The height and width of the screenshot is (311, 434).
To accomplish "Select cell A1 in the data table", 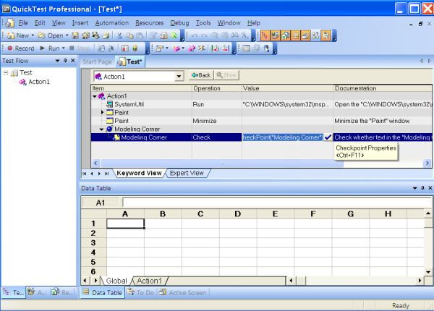I will [x=125, y=223].
